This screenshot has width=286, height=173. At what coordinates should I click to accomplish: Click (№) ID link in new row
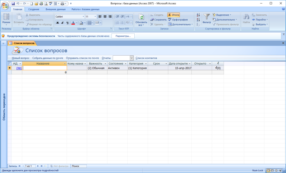point(19,68)
